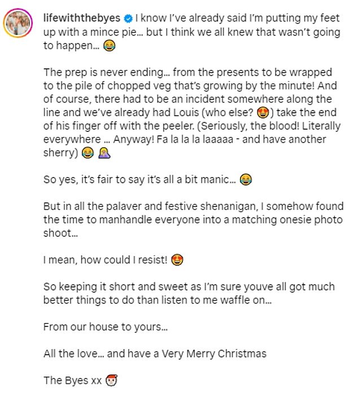358x393 pixels.
Task: Click the blue verified badge icon
Action: pos(129,19)
